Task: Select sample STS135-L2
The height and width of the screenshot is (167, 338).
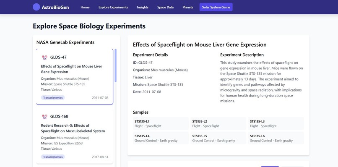Action: (218, 124)
